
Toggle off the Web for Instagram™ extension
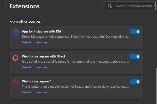coord(135,82)
